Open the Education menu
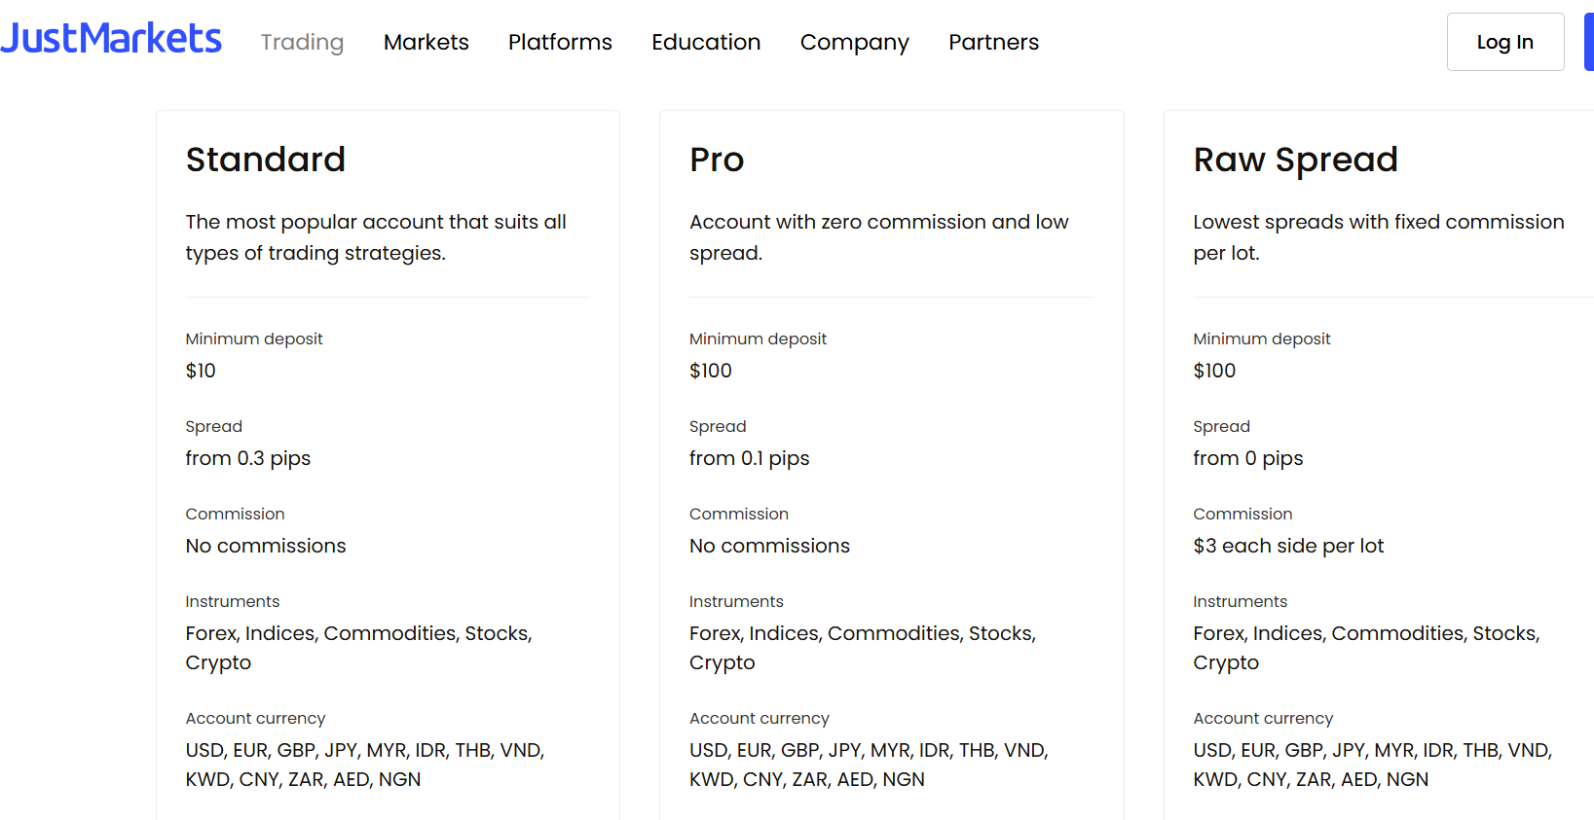Viewport: 1594px width, 820px height. coord(706,42)
